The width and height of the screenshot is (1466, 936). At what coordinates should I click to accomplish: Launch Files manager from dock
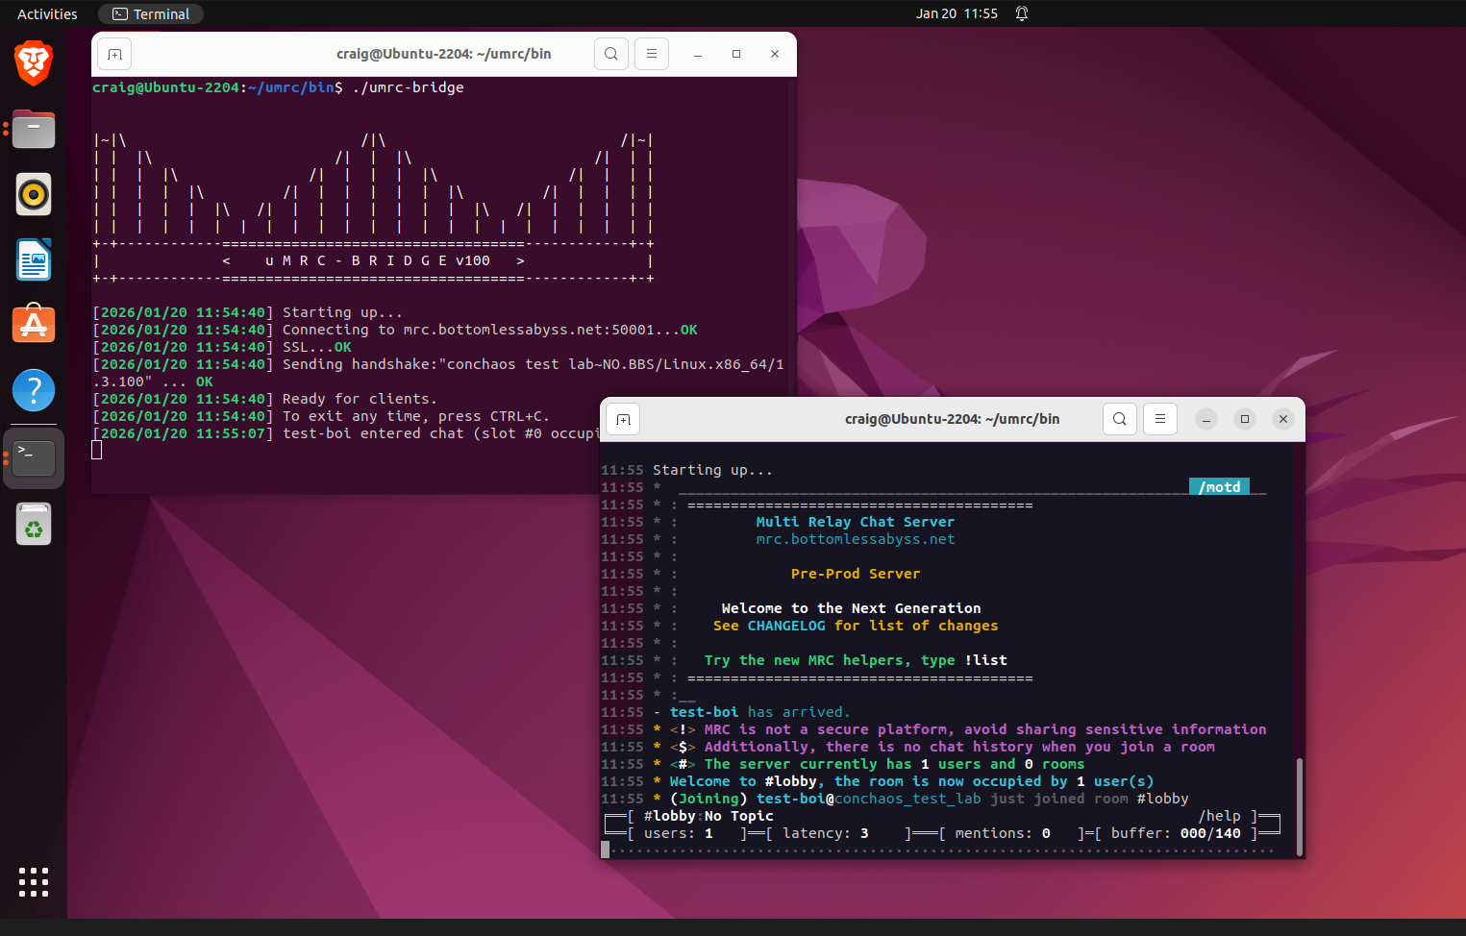pos(34,129)
